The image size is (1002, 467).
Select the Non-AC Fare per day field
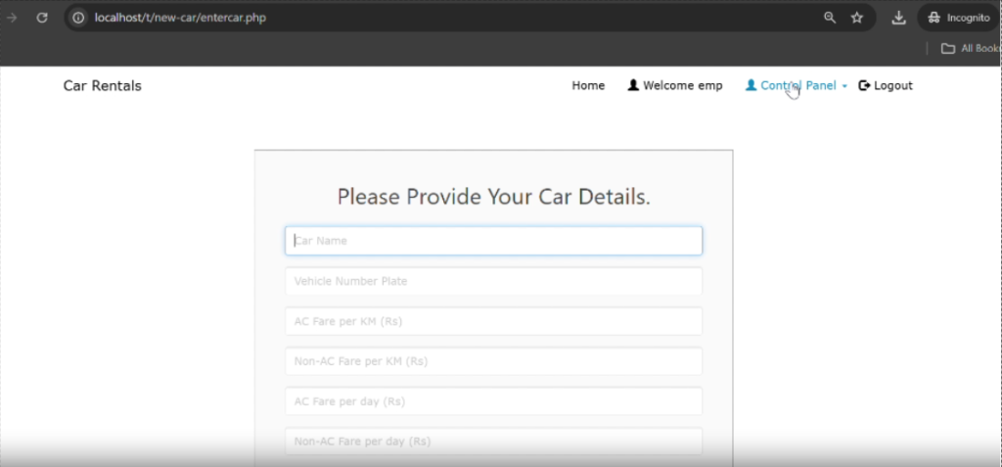pyautogui.click(x=493, y=442)
